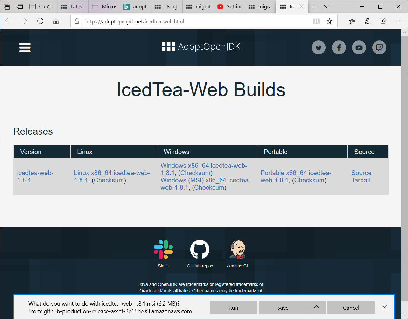408x319 pixels.
Task: Close the download notification bar
Action: (x=384, y=307)
